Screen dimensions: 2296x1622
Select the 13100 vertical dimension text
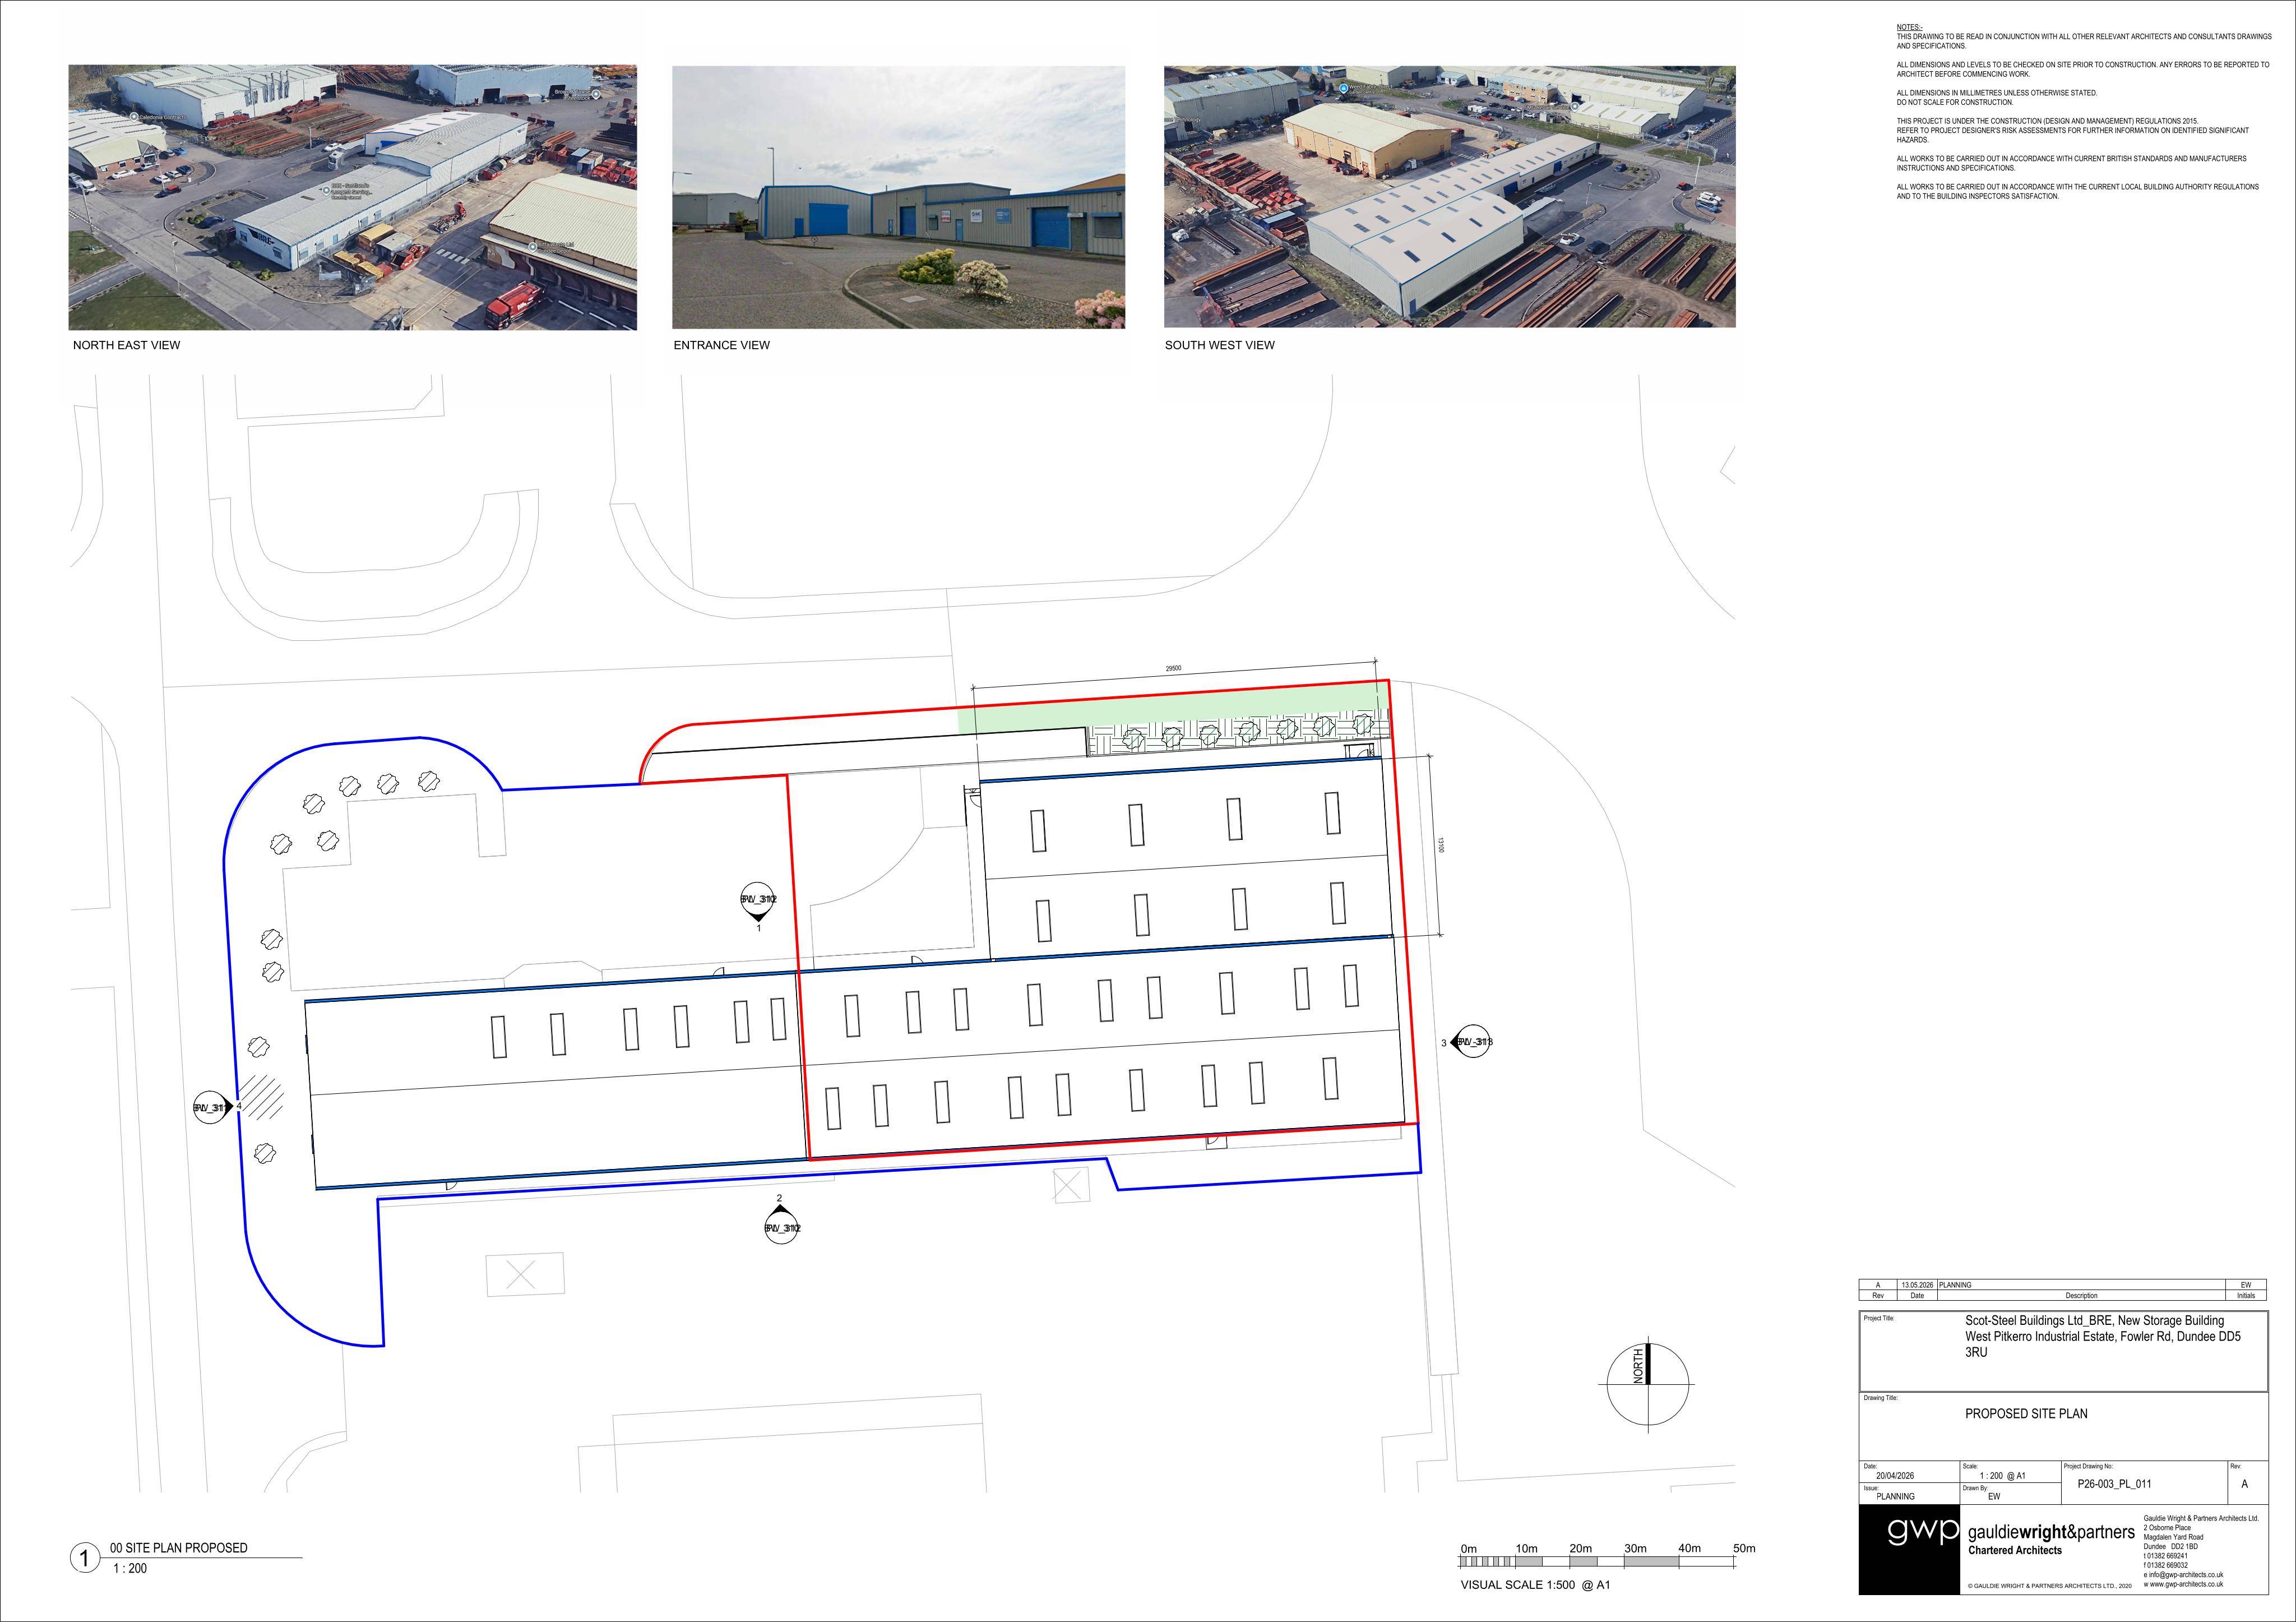1440,845
